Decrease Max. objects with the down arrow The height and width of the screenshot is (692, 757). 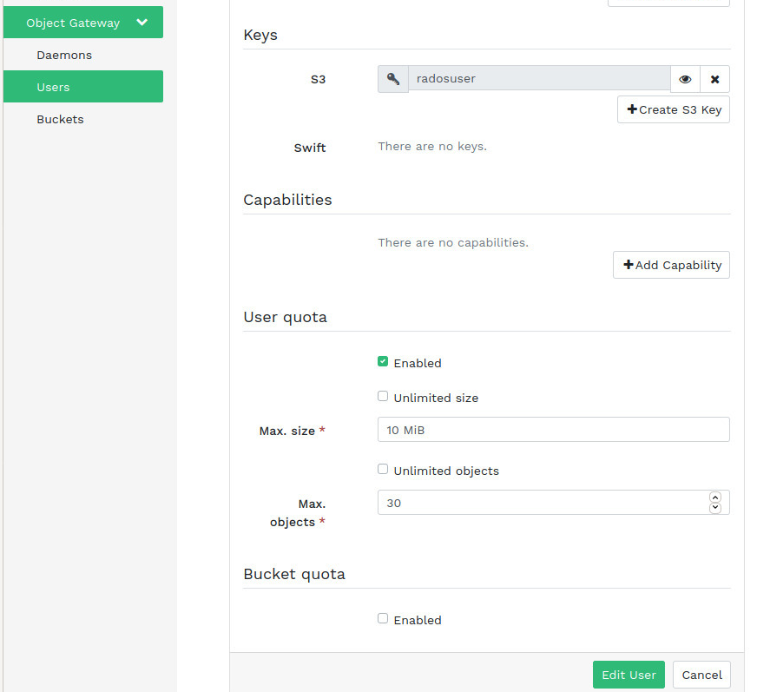tap(715, 508)
